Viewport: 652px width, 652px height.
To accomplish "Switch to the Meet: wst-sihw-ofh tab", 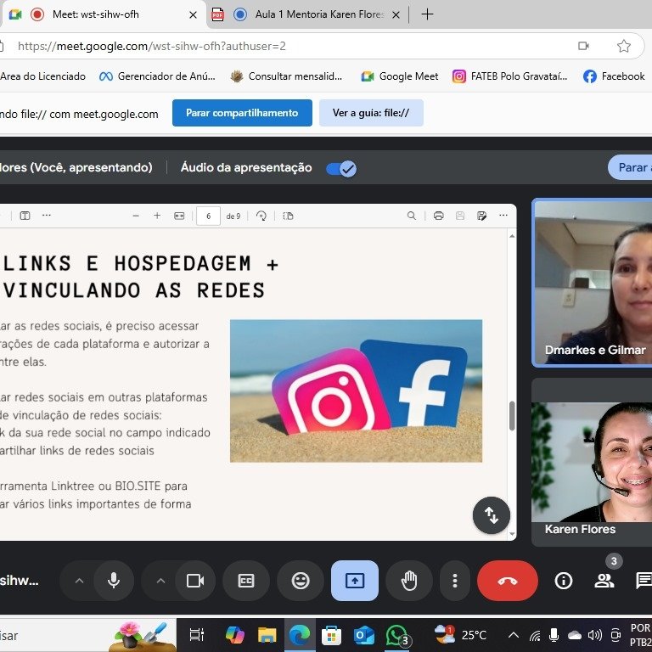I will point(103,14).
